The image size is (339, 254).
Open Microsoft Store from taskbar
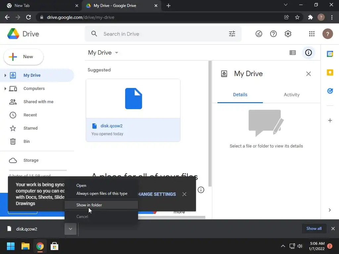54,246
